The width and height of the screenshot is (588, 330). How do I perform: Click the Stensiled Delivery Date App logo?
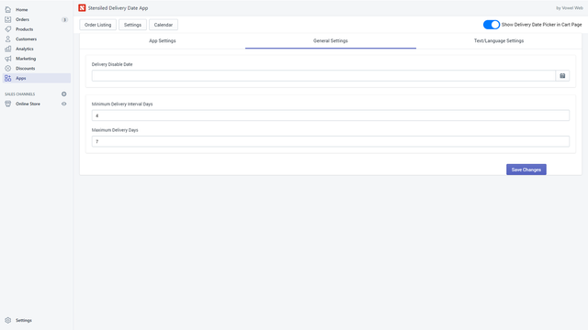tap(82, 8)
